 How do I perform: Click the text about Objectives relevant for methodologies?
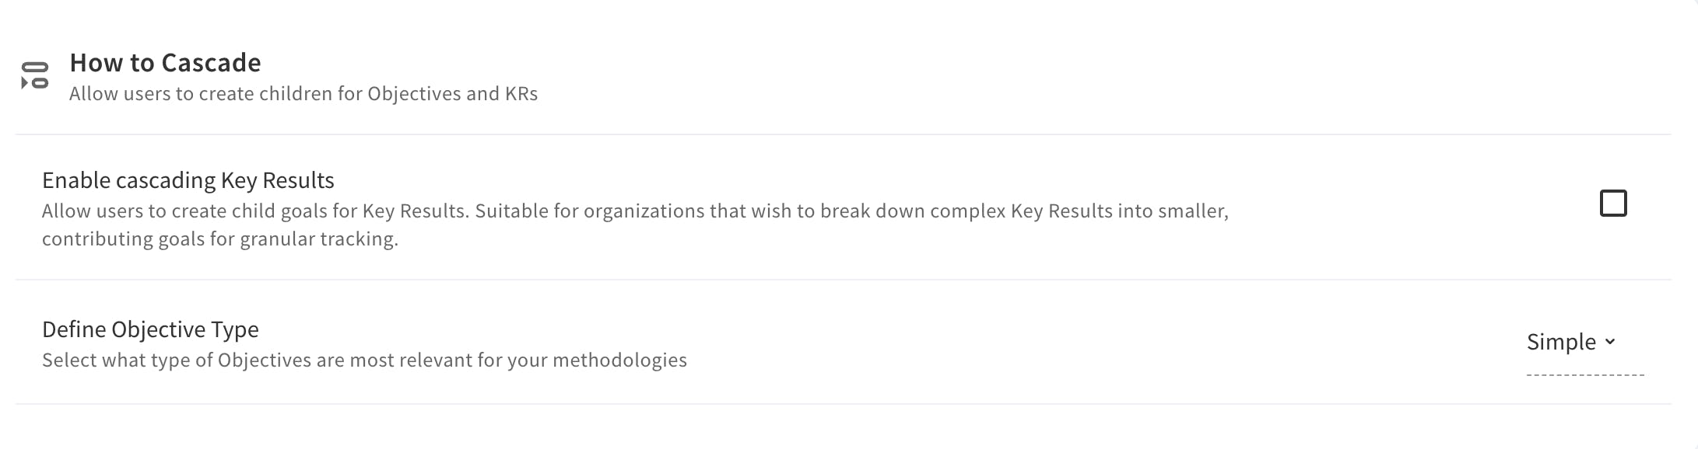364,360
